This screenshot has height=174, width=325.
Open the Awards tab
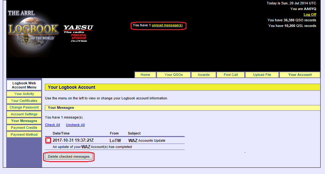203,75
